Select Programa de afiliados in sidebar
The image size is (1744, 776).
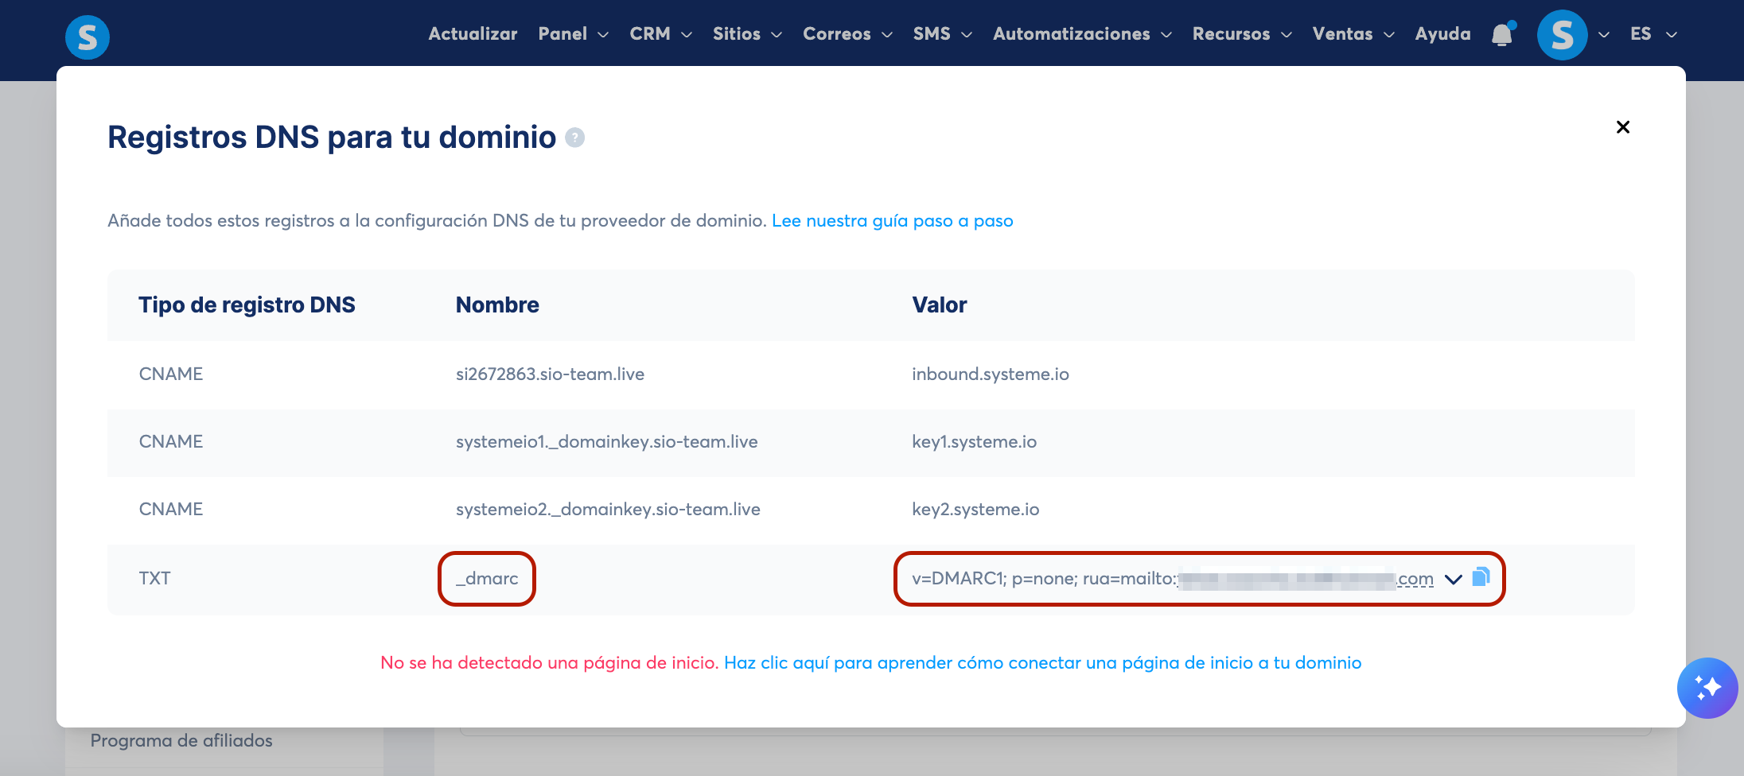click(x=181, y=741)
